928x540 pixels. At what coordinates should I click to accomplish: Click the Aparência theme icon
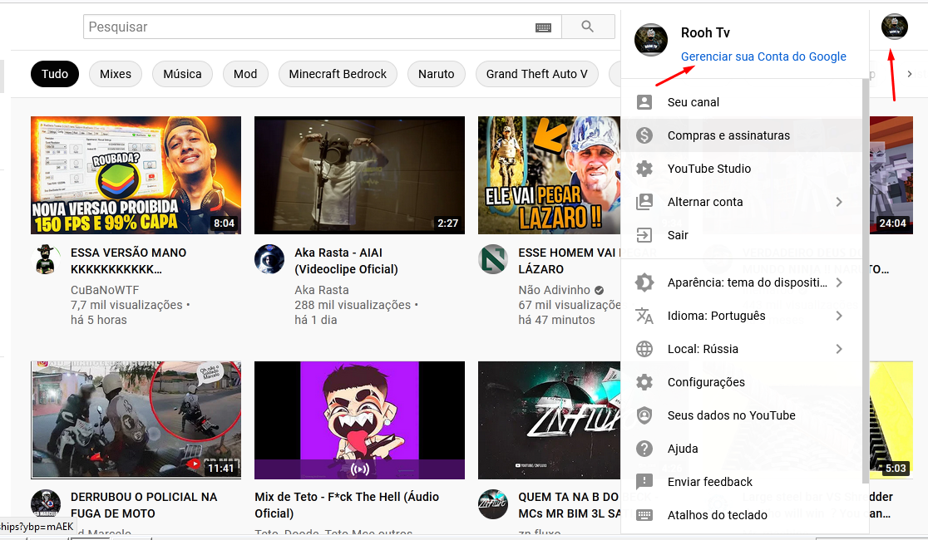point(644,282)
